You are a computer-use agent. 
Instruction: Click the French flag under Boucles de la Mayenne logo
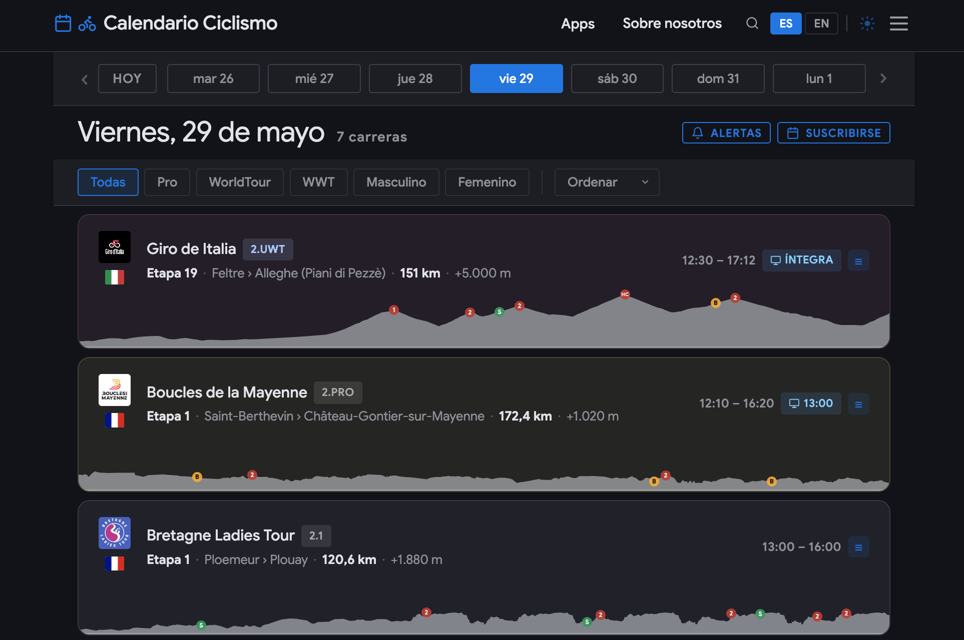click(115, 420)
